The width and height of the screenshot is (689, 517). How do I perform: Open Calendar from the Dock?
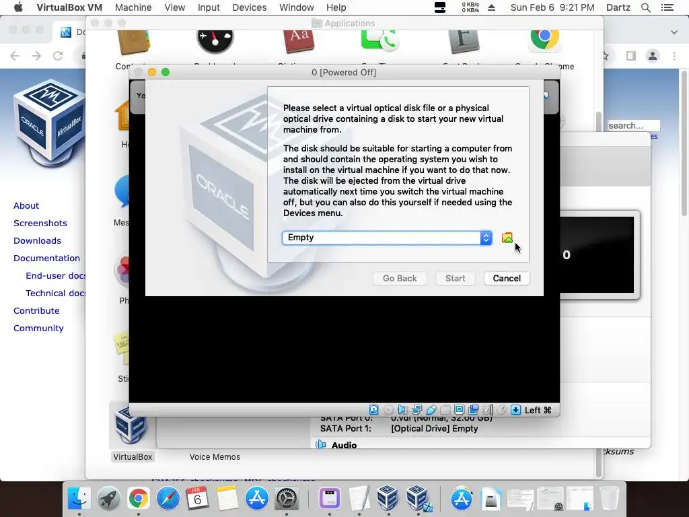click(197, 498)
